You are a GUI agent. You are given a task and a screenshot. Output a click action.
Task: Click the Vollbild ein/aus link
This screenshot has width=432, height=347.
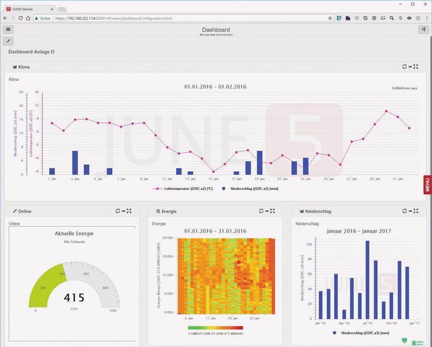tap(404, 88)
